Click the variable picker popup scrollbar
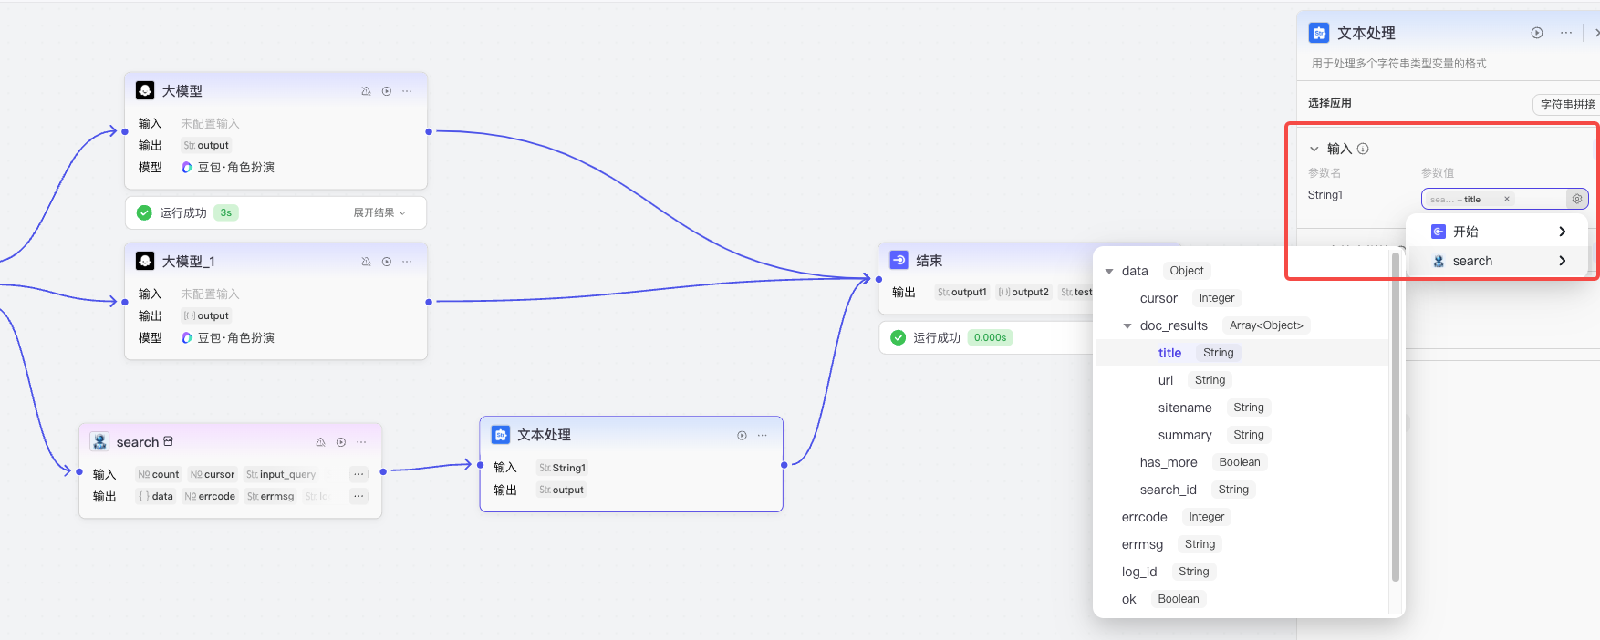Screen dimensions: 1600x640 (1396, 417)
